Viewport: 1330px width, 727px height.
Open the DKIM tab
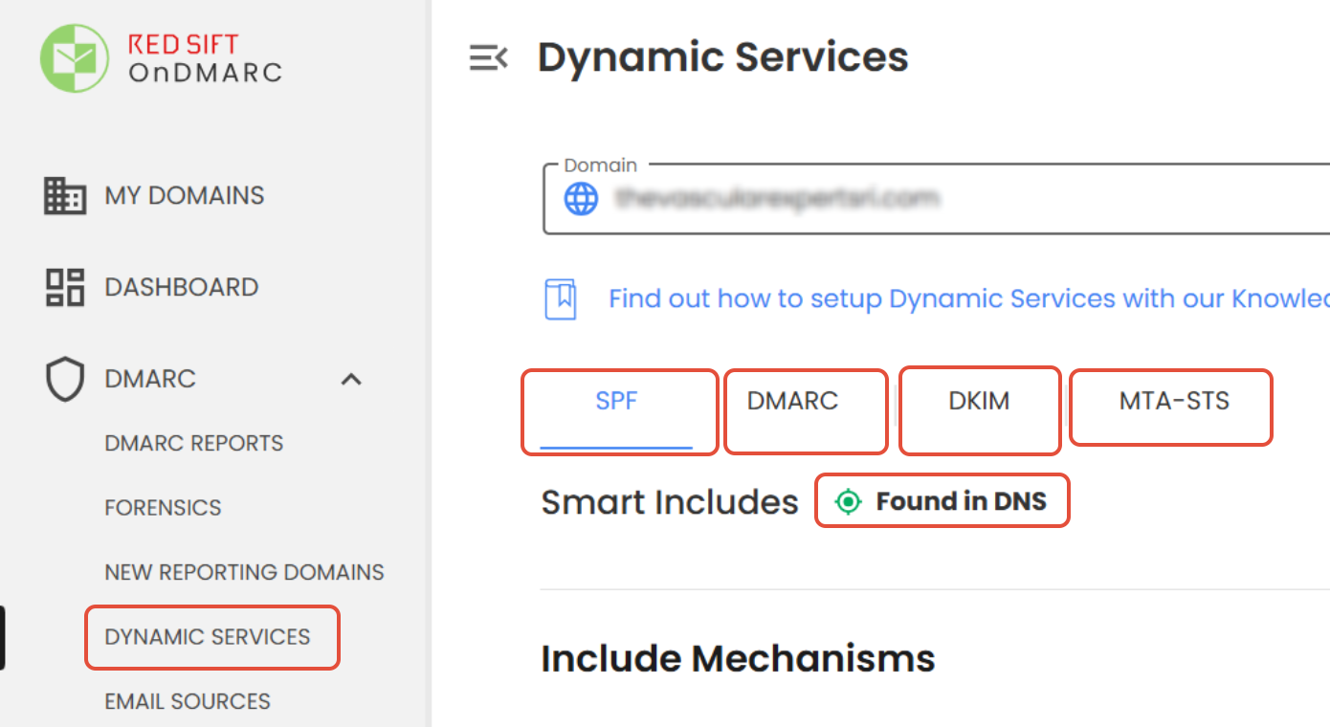tap(979, 401)
